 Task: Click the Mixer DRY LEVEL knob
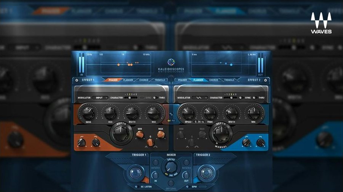171,183
